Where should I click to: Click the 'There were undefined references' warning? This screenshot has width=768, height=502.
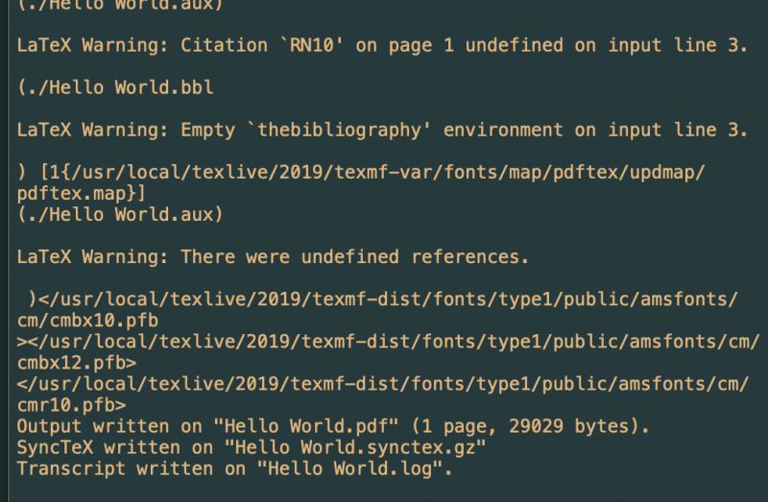[x=273, y=256]
